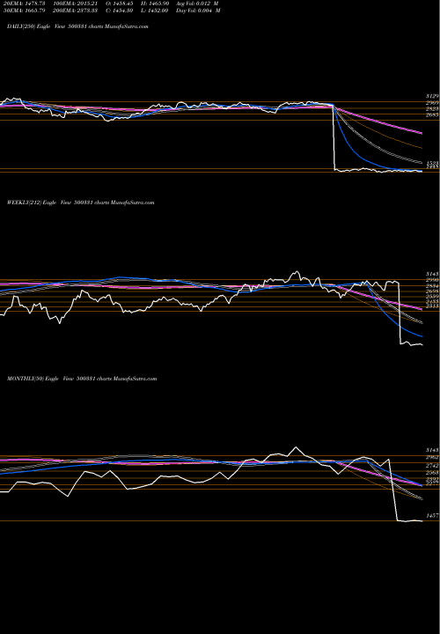
Task: Click the Day Vol: 0.004 M value
Action: 198,11
